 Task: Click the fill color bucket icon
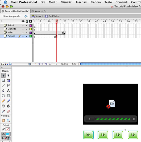3,134
